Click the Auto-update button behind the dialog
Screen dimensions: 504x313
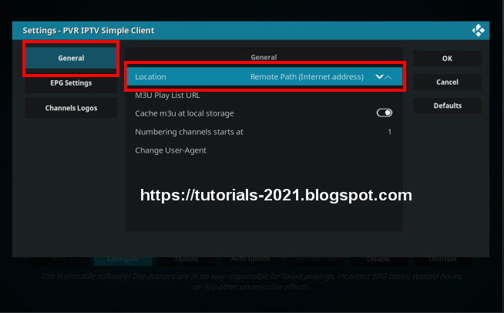click(x=250, y=261)
